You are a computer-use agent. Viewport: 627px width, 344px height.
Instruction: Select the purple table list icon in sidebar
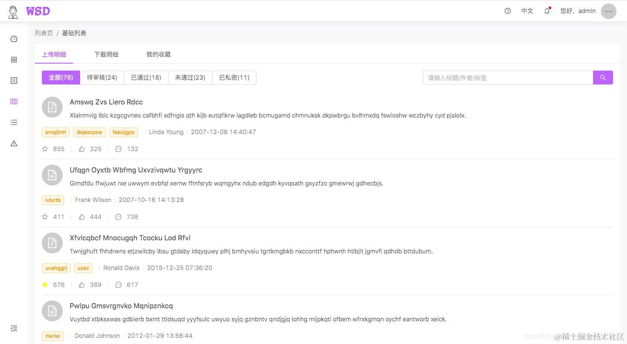point(14,101)
